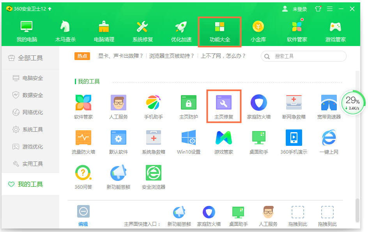Open 家庭防火墙 shortcut in bottom bar

[x=209, y=216]
